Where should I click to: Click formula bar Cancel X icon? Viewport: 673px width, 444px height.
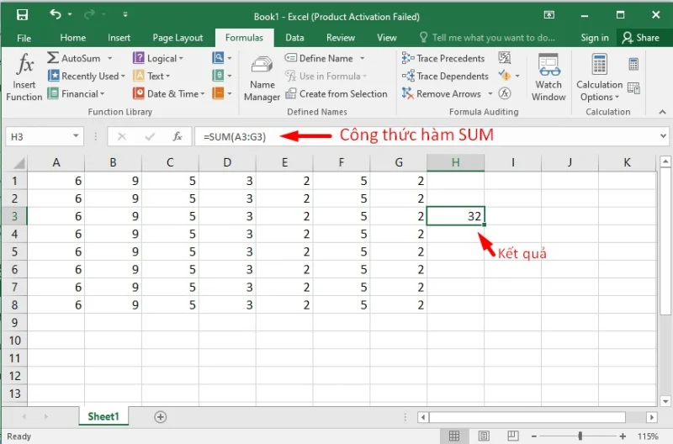[122, 136]
